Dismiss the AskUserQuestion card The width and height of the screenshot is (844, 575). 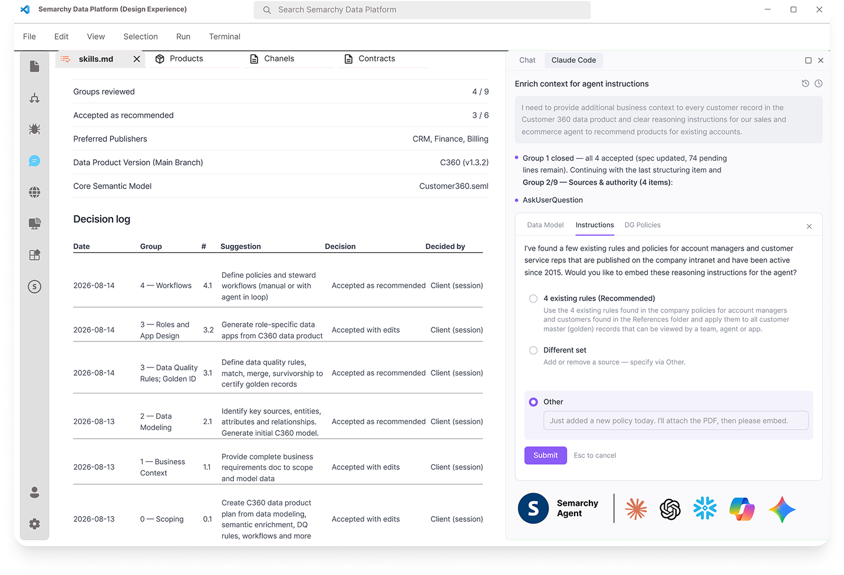[809, 226]
